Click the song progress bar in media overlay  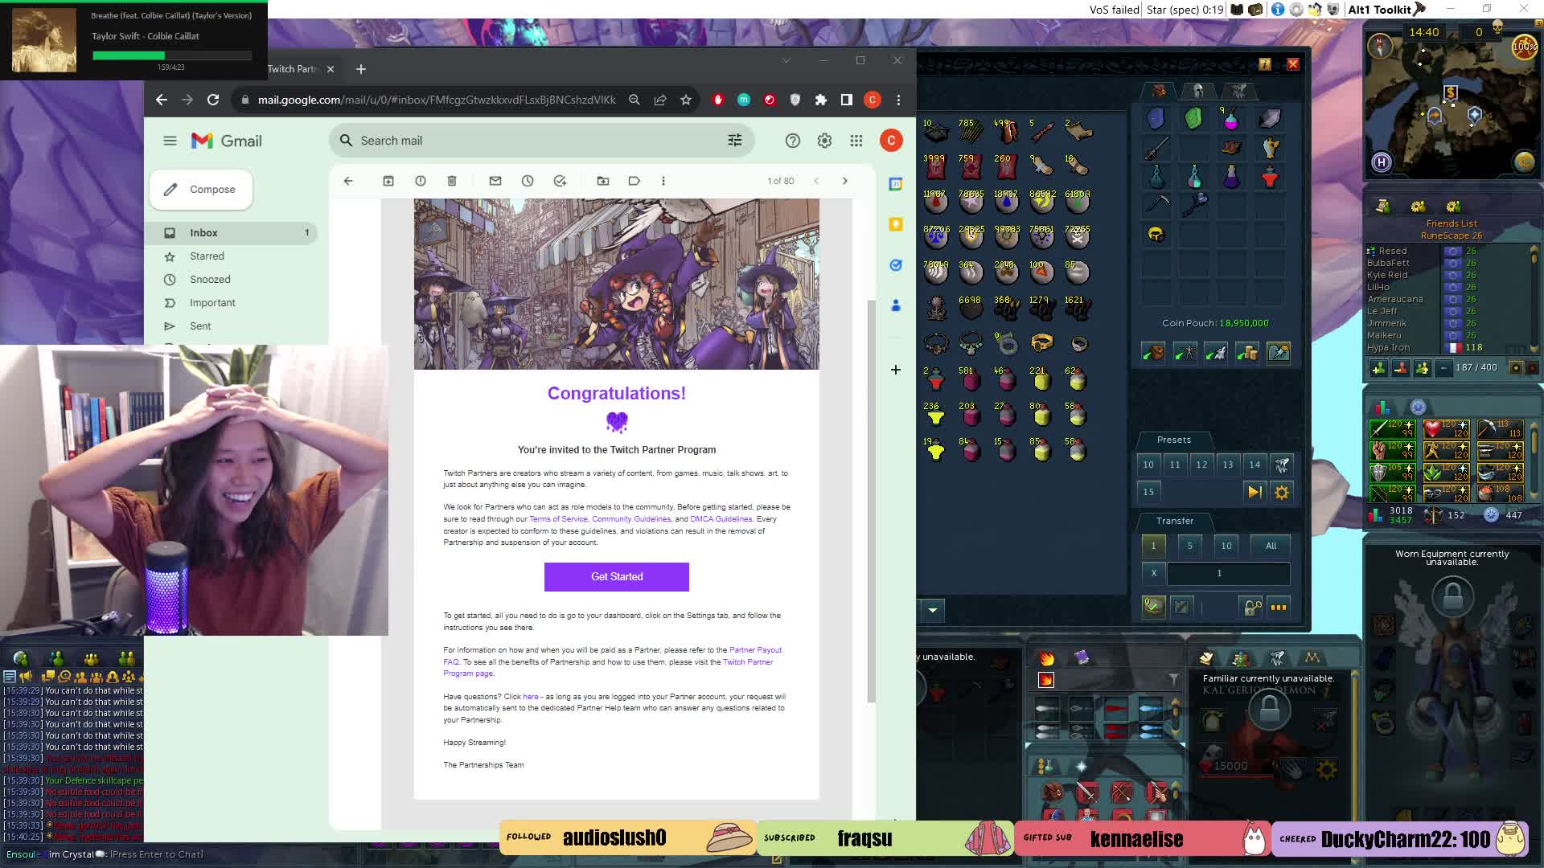(172, 55)
